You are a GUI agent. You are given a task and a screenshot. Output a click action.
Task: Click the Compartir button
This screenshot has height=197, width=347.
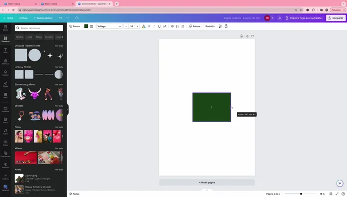tap(336, 18)
